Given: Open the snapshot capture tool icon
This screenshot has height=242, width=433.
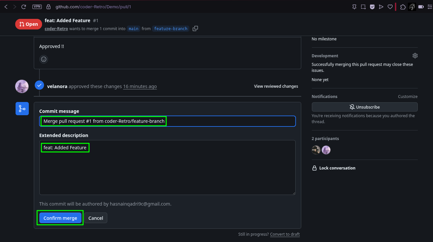Looking at the screenshot, I should pyautogui.click(x=363, y=7).
